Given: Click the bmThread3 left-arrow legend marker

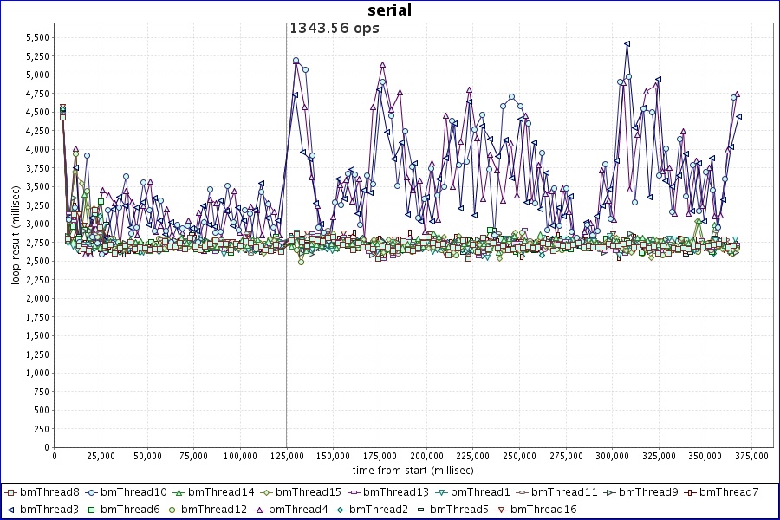Looking at the screenshot, I should [10, 509].
